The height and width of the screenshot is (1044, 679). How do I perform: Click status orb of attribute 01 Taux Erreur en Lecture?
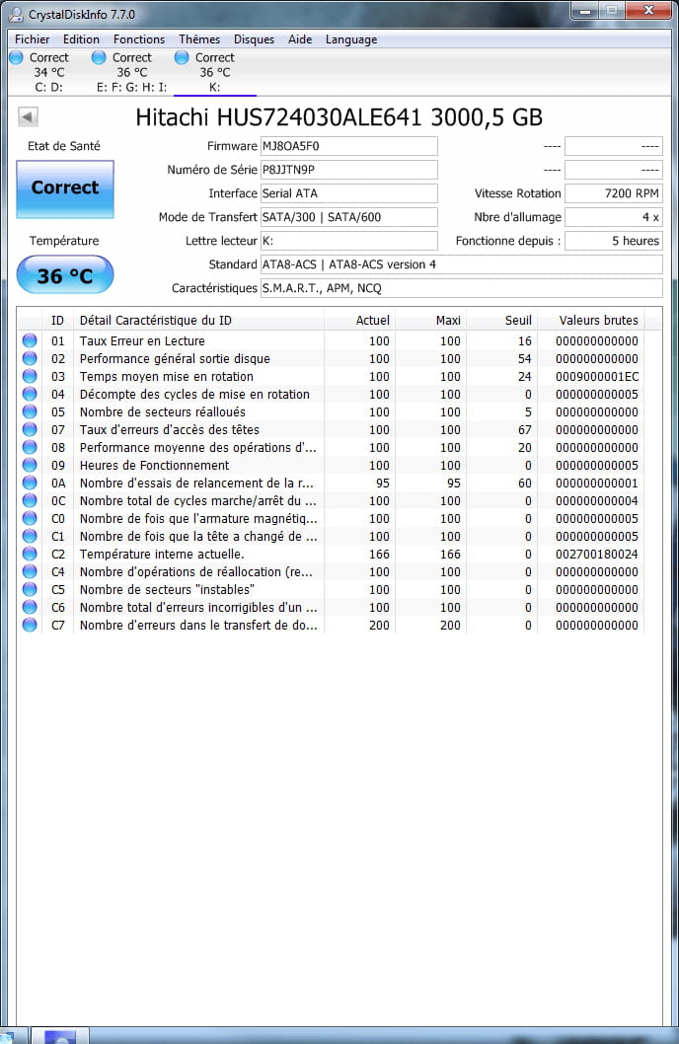[30, 340]
